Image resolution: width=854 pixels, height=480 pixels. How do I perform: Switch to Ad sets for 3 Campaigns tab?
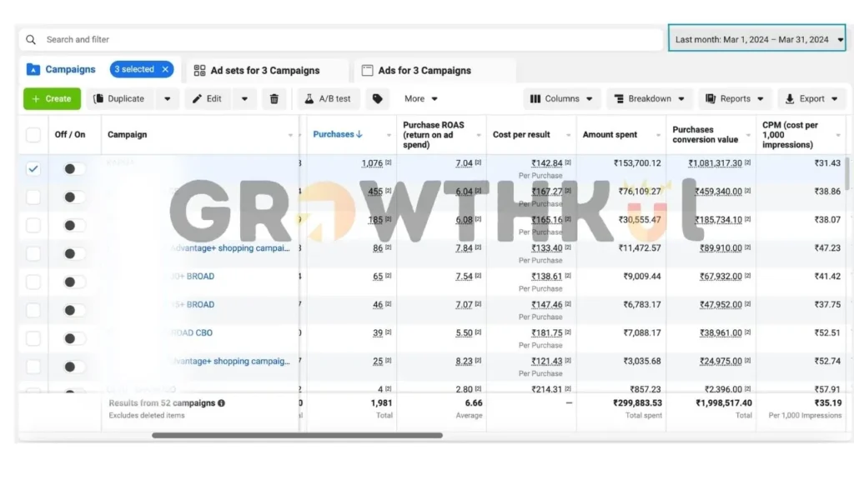point(265,71)
